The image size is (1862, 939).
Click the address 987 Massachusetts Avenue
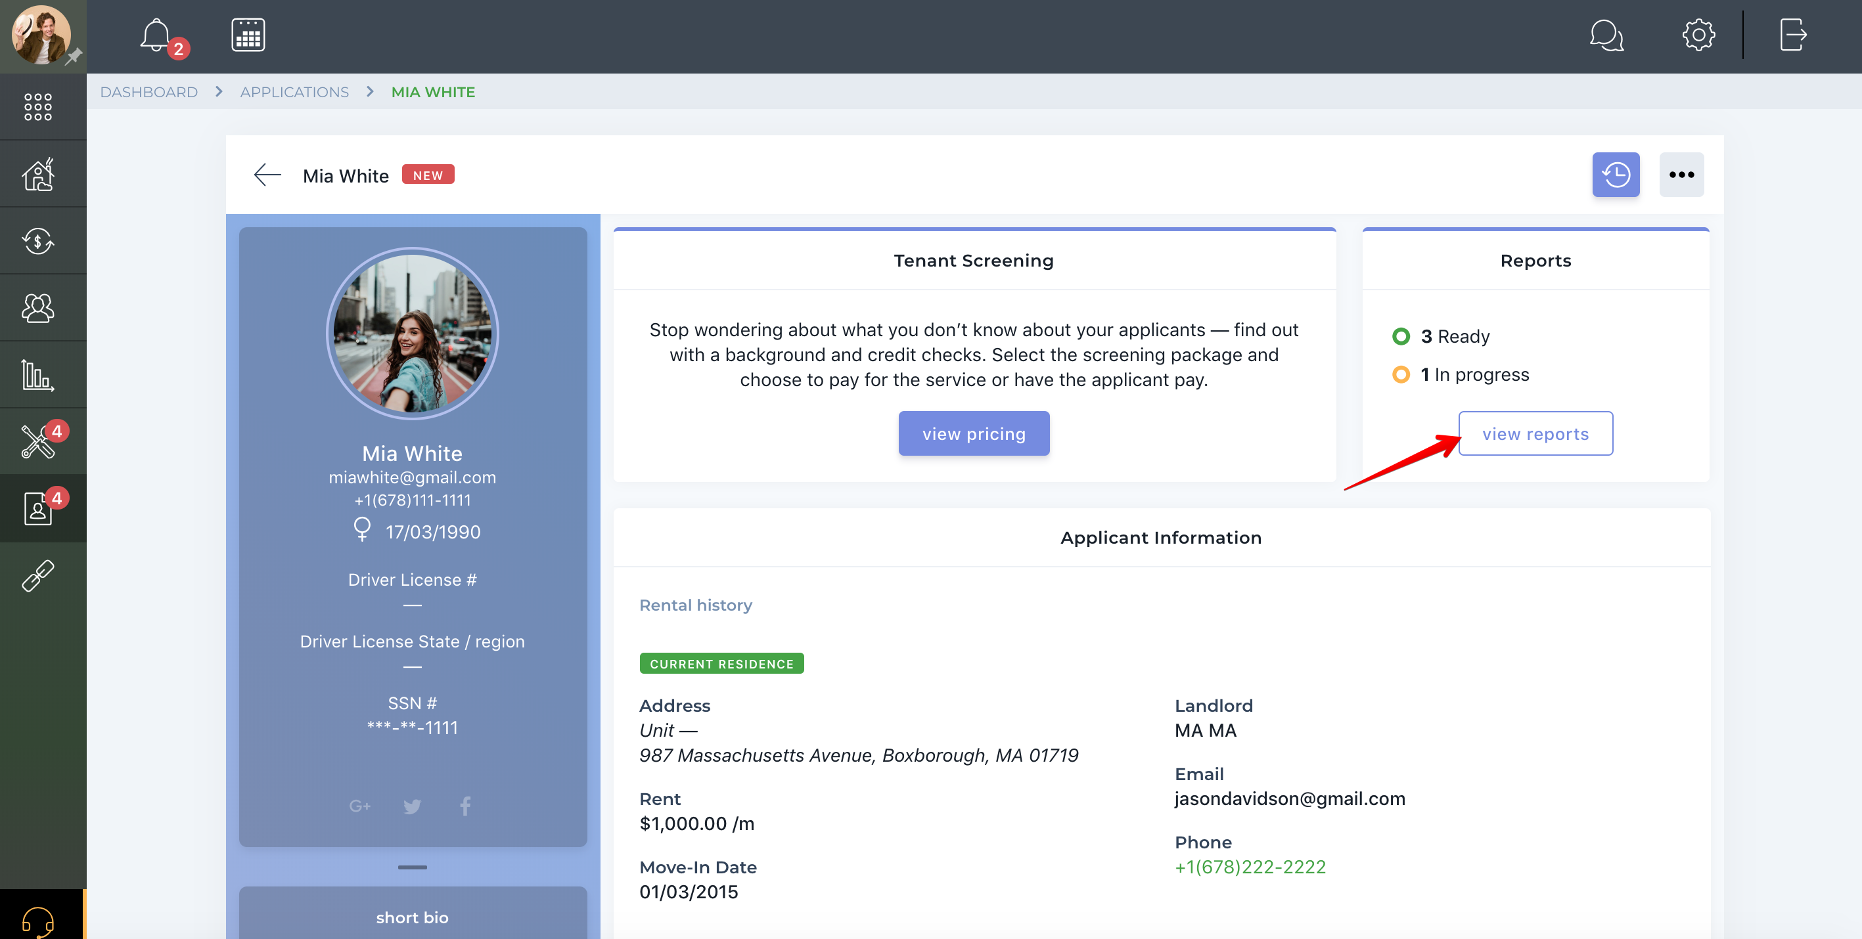[859, 756]
